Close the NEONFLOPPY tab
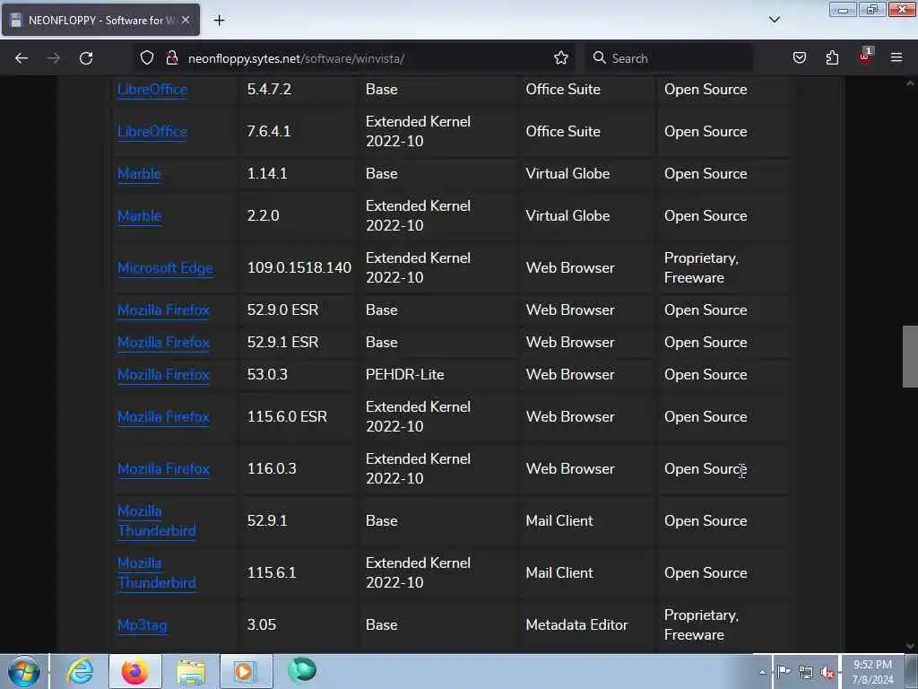This screenshot has height=689, width=918. coord(186,20)
